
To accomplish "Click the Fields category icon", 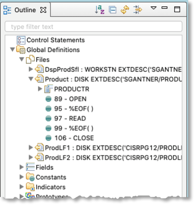I will point(30,167).
